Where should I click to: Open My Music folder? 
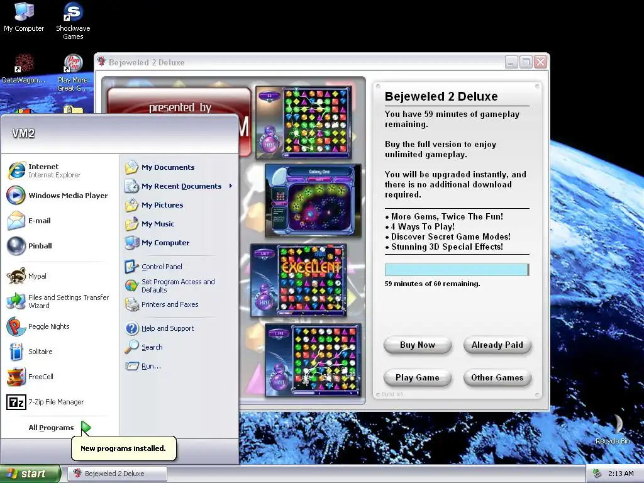[150, 224]
